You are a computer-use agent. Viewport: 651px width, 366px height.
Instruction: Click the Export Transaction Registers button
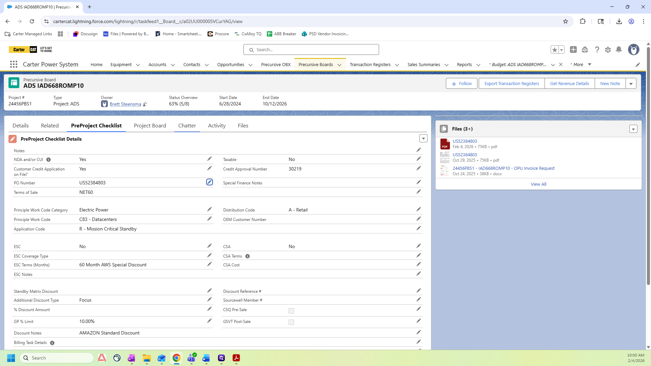(511, 84)
